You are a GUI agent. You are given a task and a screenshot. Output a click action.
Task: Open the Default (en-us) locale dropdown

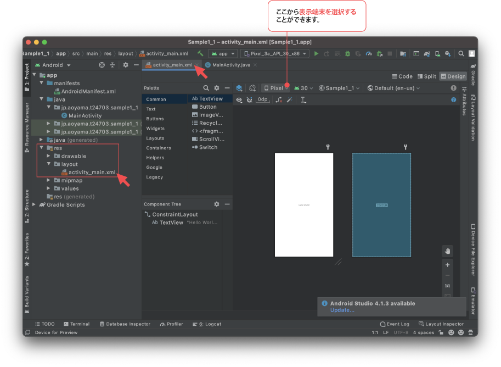393,88
